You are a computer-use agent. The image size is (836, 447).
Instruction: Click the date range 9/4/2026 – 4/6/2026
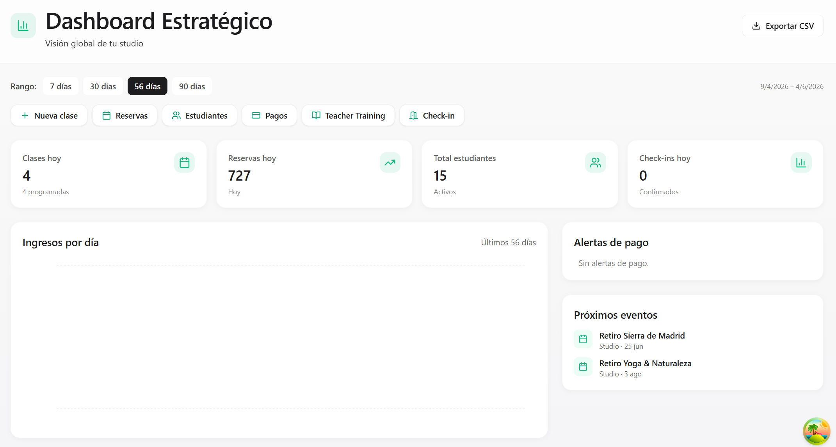(792, 87)
